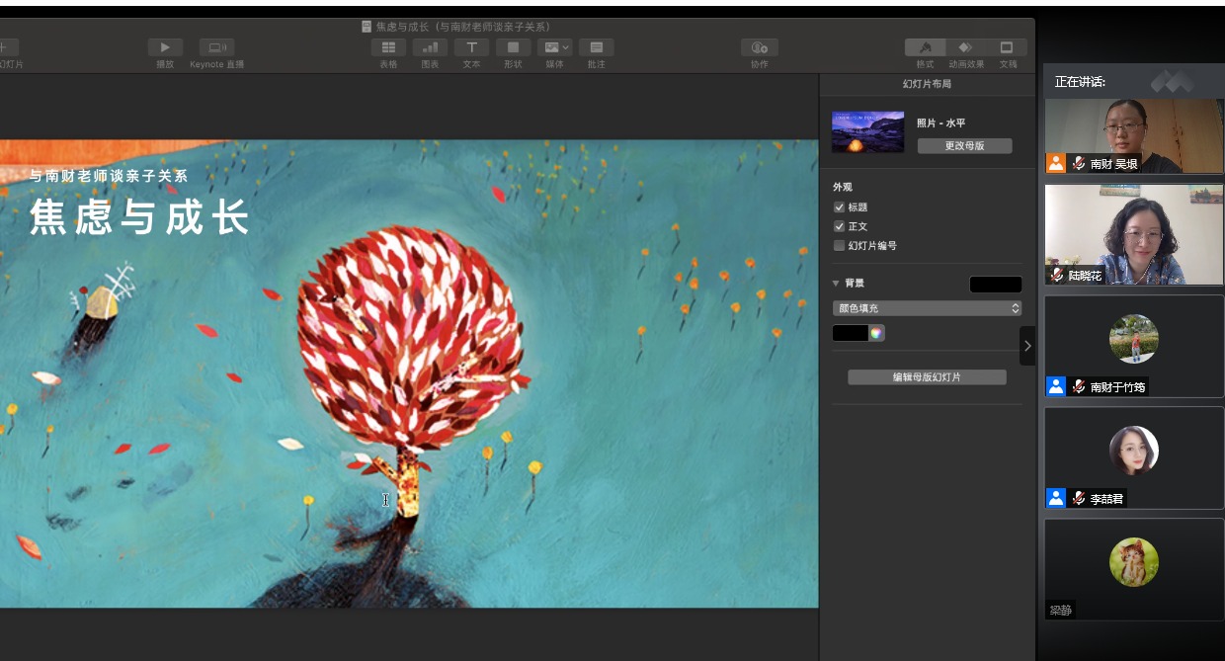Open the 颜色填充 fill type dropdown
Screen dimensions: 1225x661
pos(927,308)
